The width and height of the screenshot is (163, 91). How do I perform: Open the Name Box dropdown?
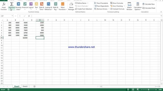pos(12,16)
